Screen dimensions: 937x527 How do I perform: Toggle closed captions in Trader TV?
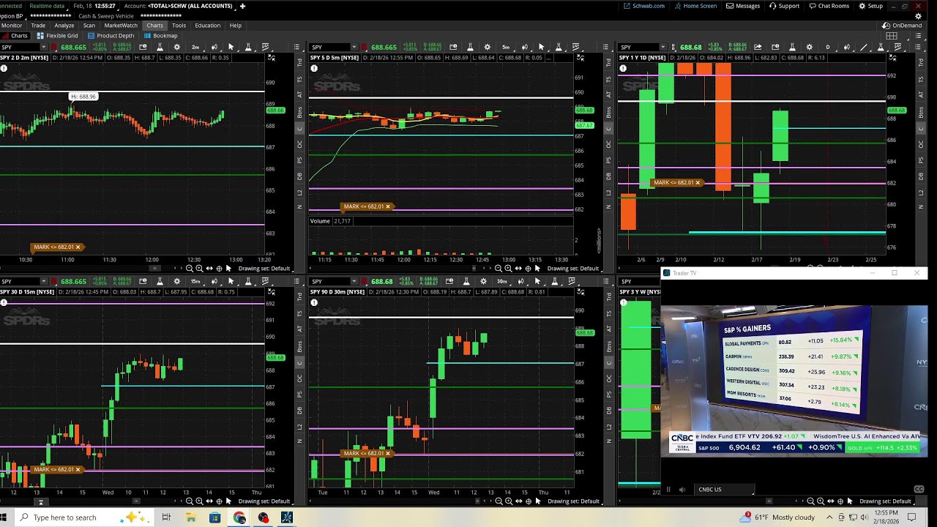919,490
